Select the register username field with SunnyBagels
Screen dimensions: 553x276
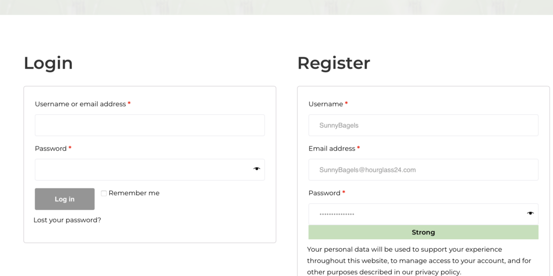(423, 125)
